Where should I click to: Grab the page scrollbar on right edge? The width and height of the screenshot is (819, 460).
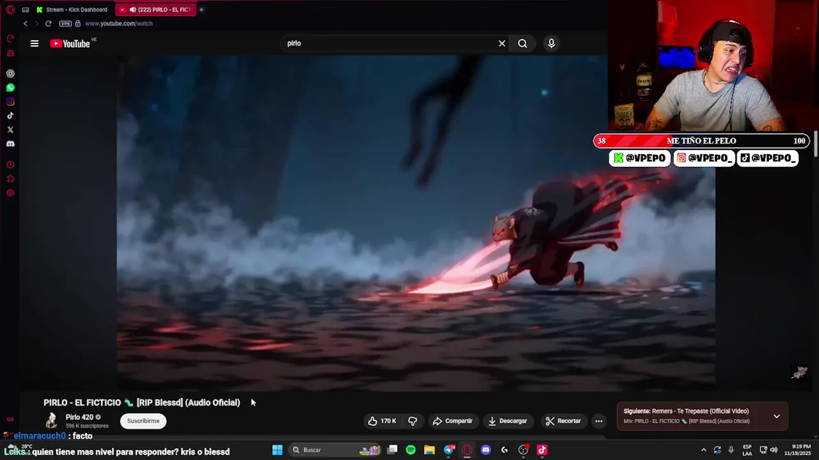click(816, 145)
